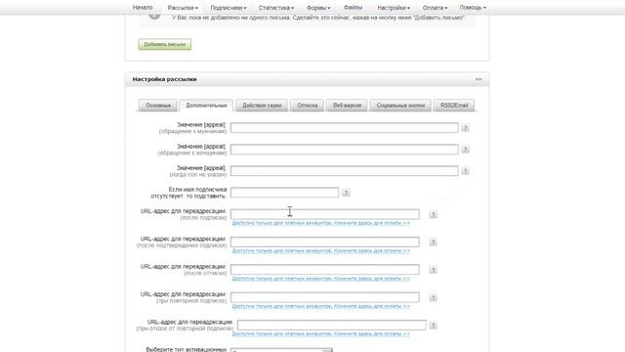The height and width of the screenshot is (352, 625).
Task: Focus redirect URL field при отказе от повторной подписки
Action: pos(332,326)
